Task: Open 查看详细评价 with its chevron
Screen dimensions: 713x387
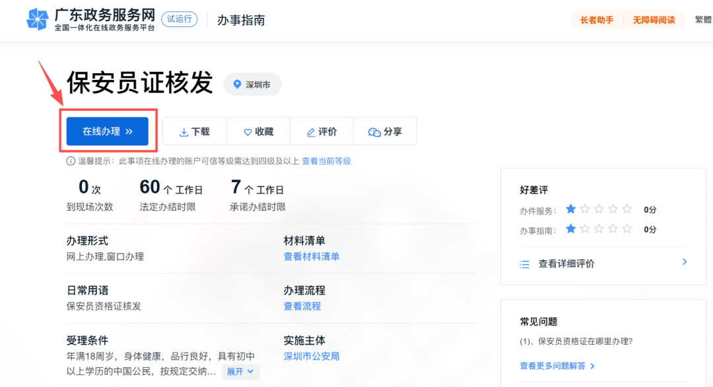Action: click(684, 262)
